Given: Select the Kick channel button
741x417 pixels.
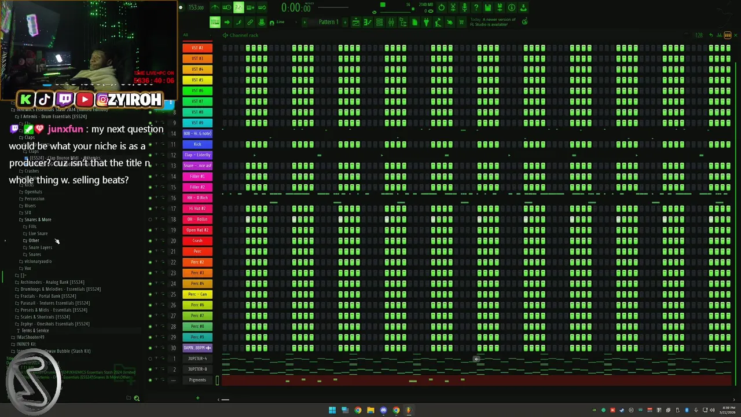Looking at the screenshot, I should click(197, 144).
